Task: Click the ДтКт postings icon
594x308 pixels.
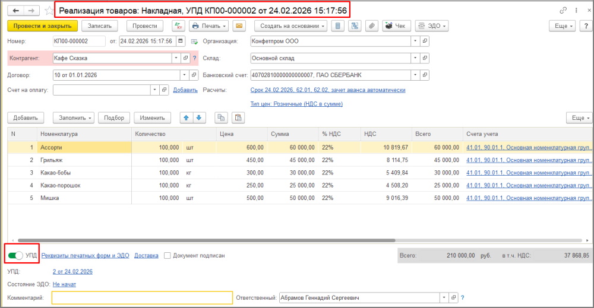Action: click(178, 26)
